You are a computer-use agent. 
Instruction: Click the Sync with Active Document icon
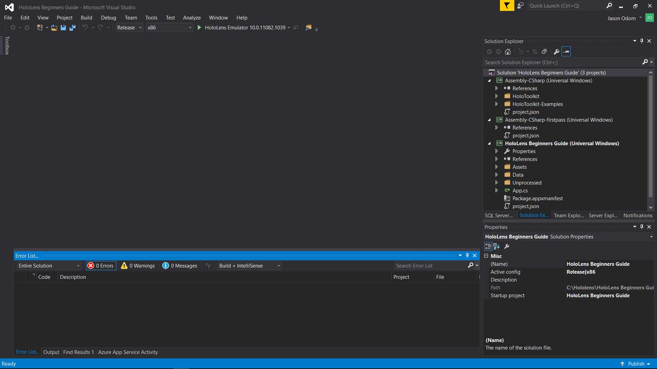[x=535, y=52]
